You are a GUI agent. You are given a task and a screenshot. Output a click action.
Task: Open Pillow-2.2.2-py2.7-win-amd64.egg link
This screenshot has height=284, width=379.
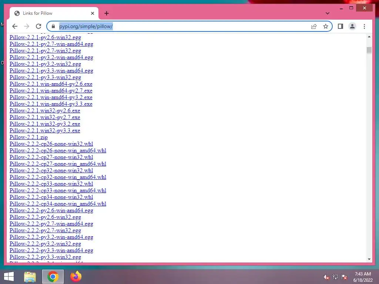coord(51,224)
